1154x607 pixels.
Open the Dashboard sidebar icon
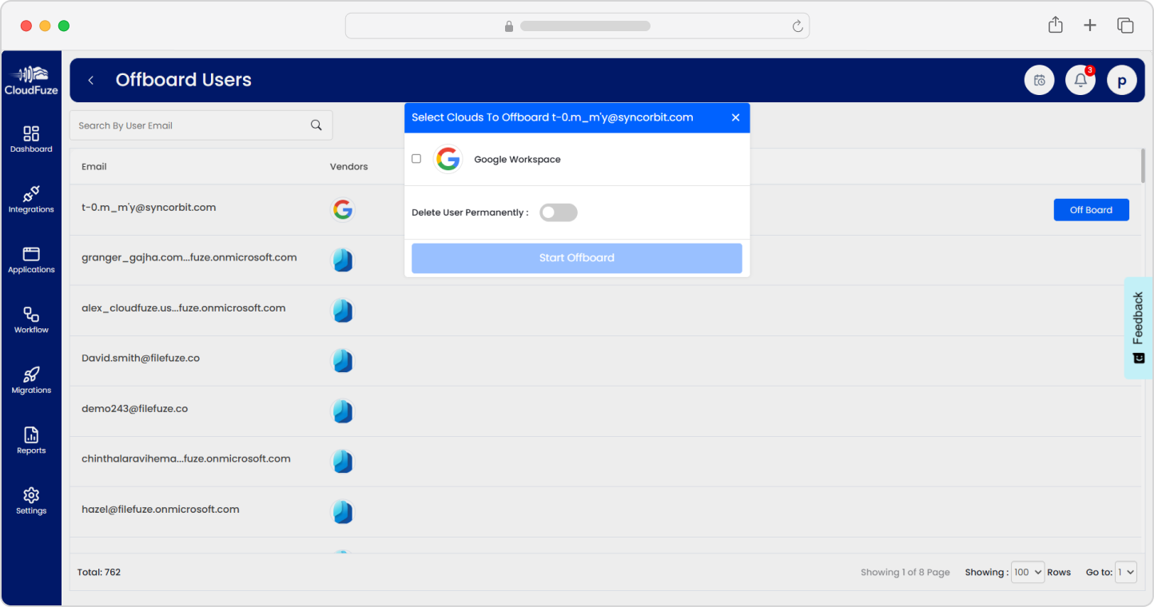coord(31,138)
